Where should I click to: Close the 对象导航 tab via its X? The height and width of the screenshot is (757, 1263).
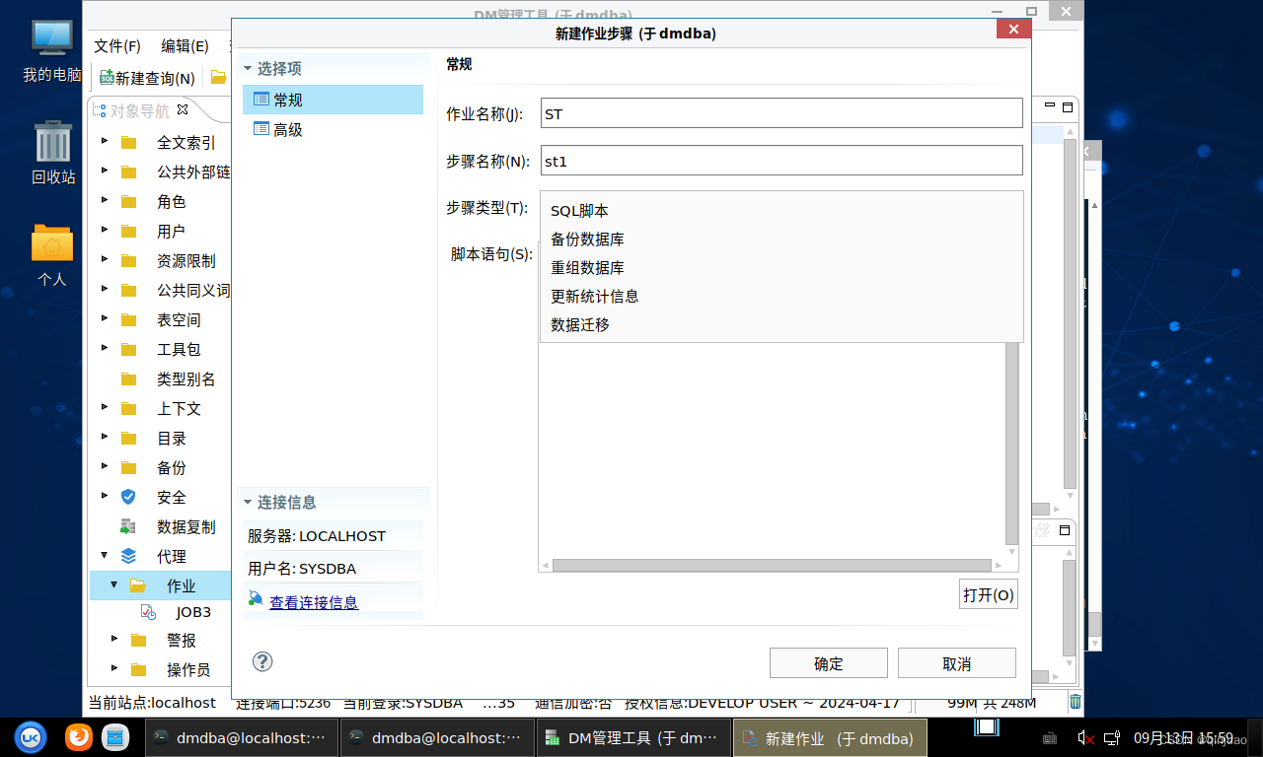pyautogui.click(x=182, y=109)
